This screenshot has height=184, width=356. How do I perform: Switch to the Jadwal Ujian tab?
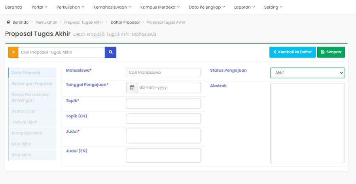pos(25,122)
